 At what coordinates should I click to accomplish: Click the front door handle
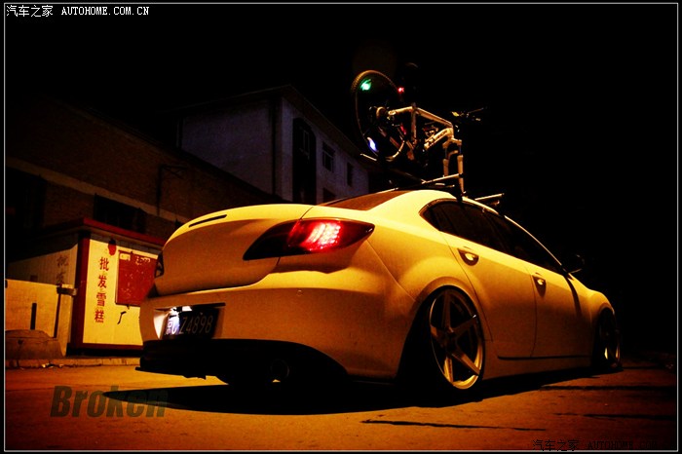pos(539,282)
